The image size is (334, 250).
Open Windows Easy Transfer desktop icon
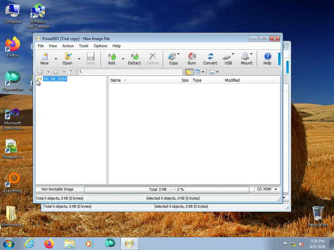point(38,16)
